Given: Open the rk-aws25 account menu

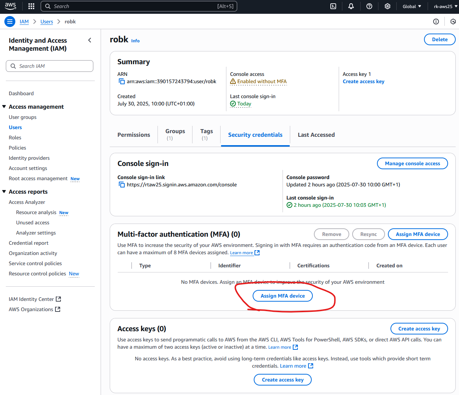Looking at the screenshot, I should point(445,6).
